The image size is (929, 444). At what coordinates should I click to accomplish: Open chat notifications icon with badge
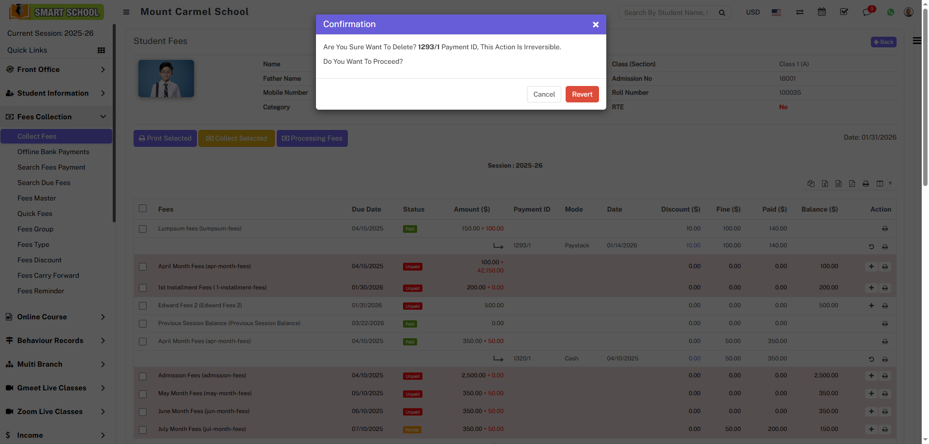pyautogui.click(x=867, y=12)
